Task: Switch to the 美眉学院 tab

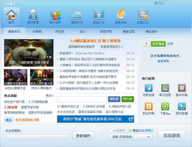Action: pos(106,32)
